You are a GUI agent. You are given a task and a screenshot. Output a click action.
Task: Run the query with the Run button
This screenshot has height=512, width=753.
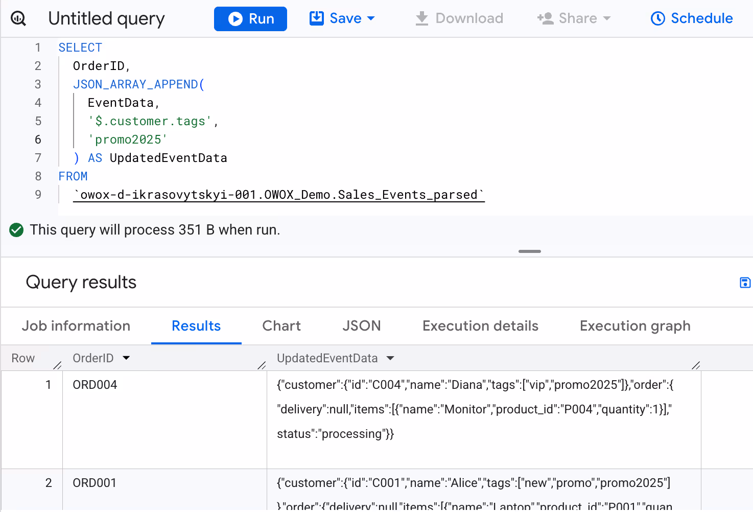click(250, 19)
